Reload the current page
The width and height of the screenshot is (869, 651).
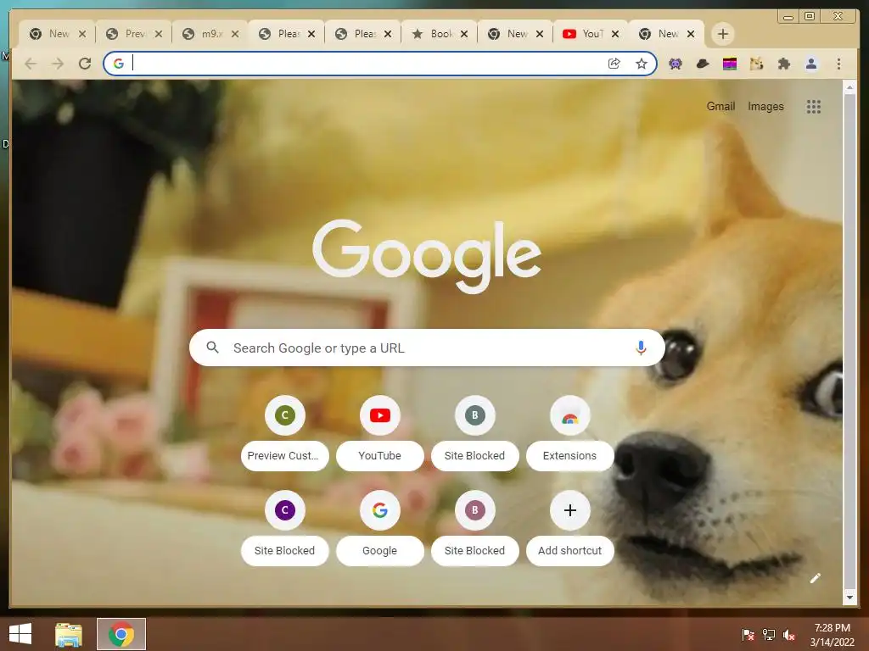tap(85, 64)
